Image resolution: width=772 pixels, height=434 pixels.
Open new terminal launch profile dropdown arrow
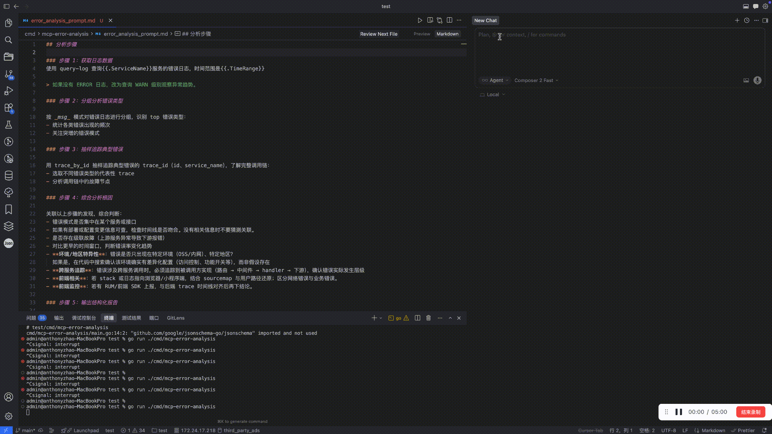tap(381, 318)
